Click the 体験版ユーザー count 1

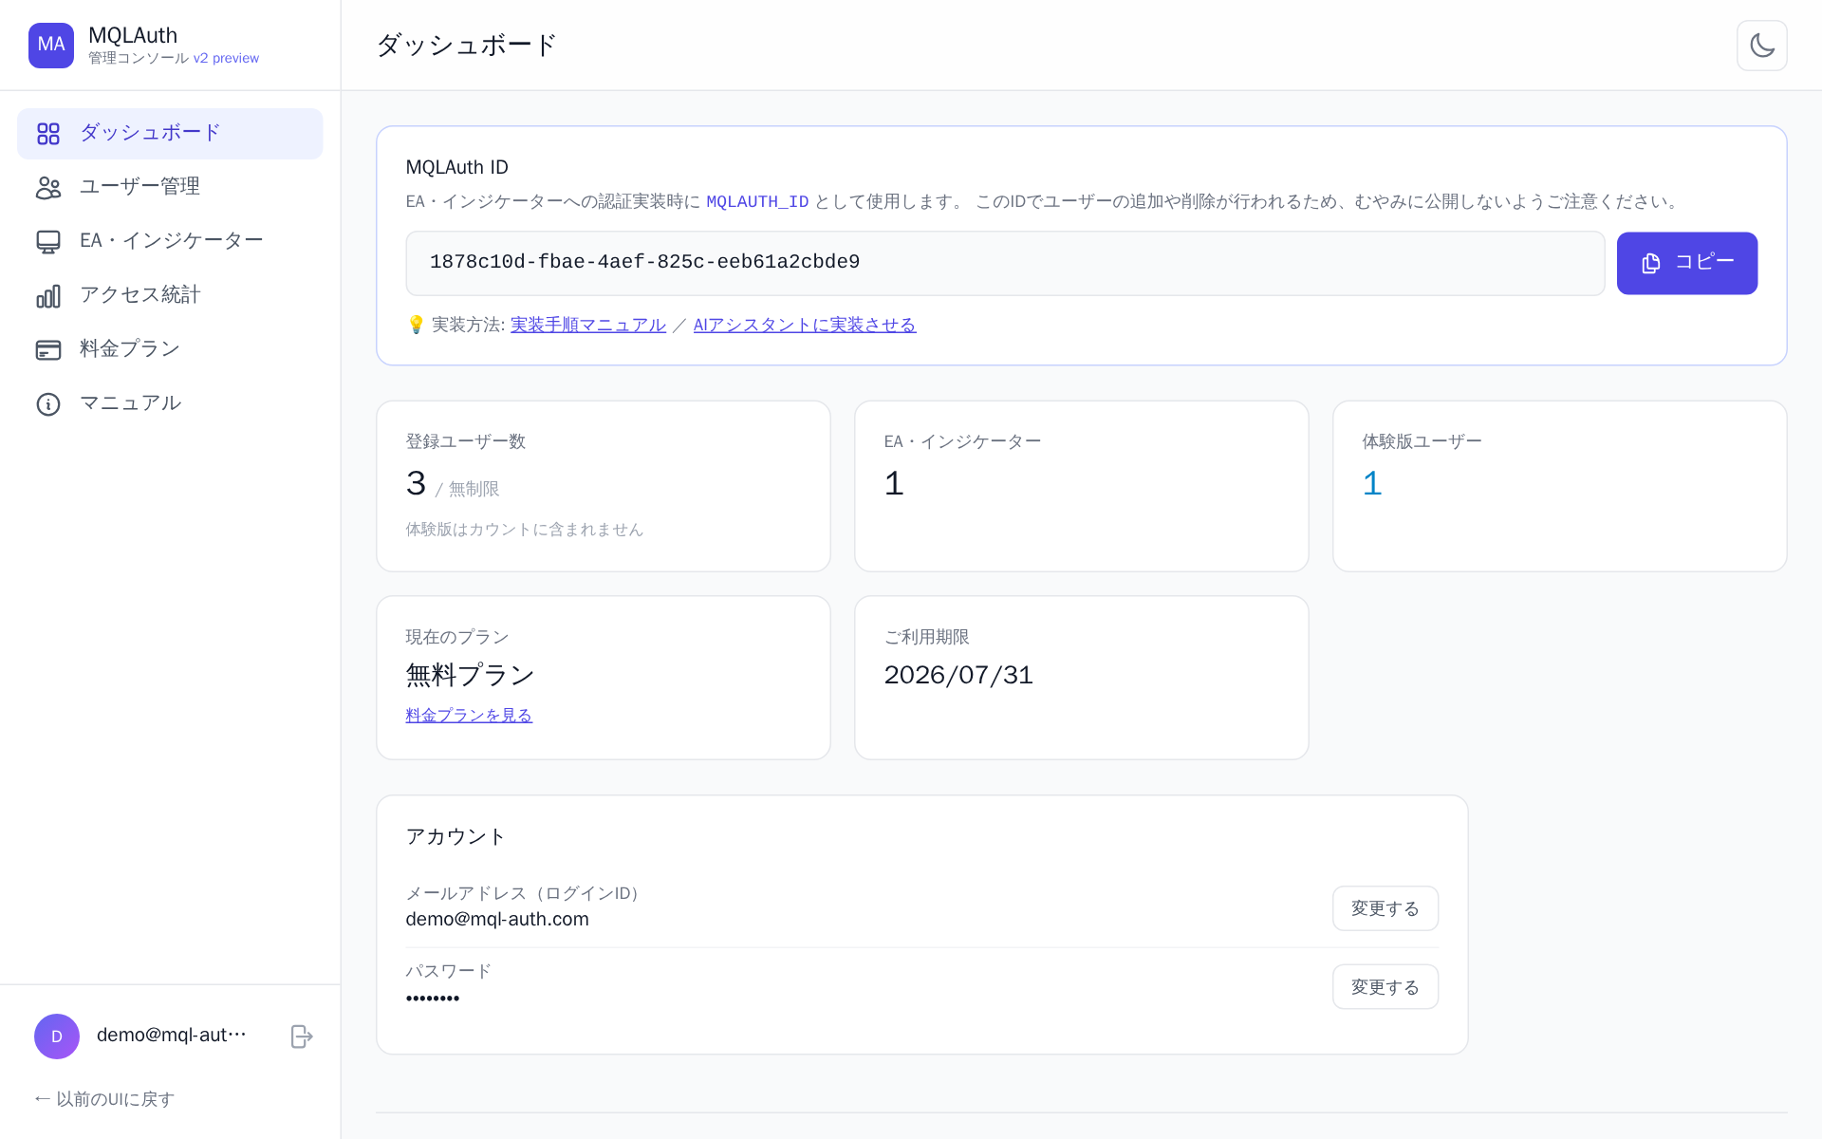click(1372, 484)
